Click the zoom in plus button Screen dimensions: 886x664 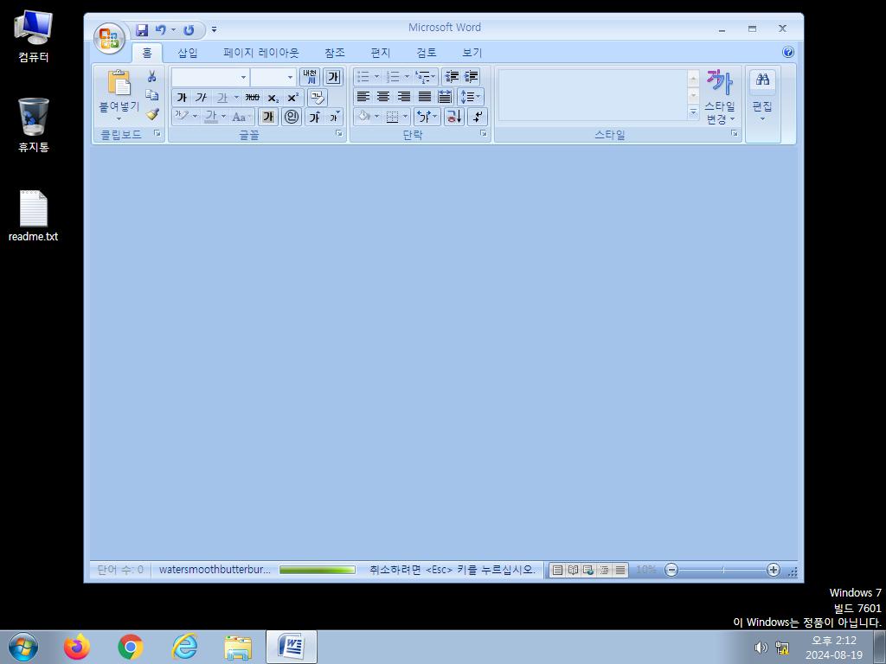774,571
